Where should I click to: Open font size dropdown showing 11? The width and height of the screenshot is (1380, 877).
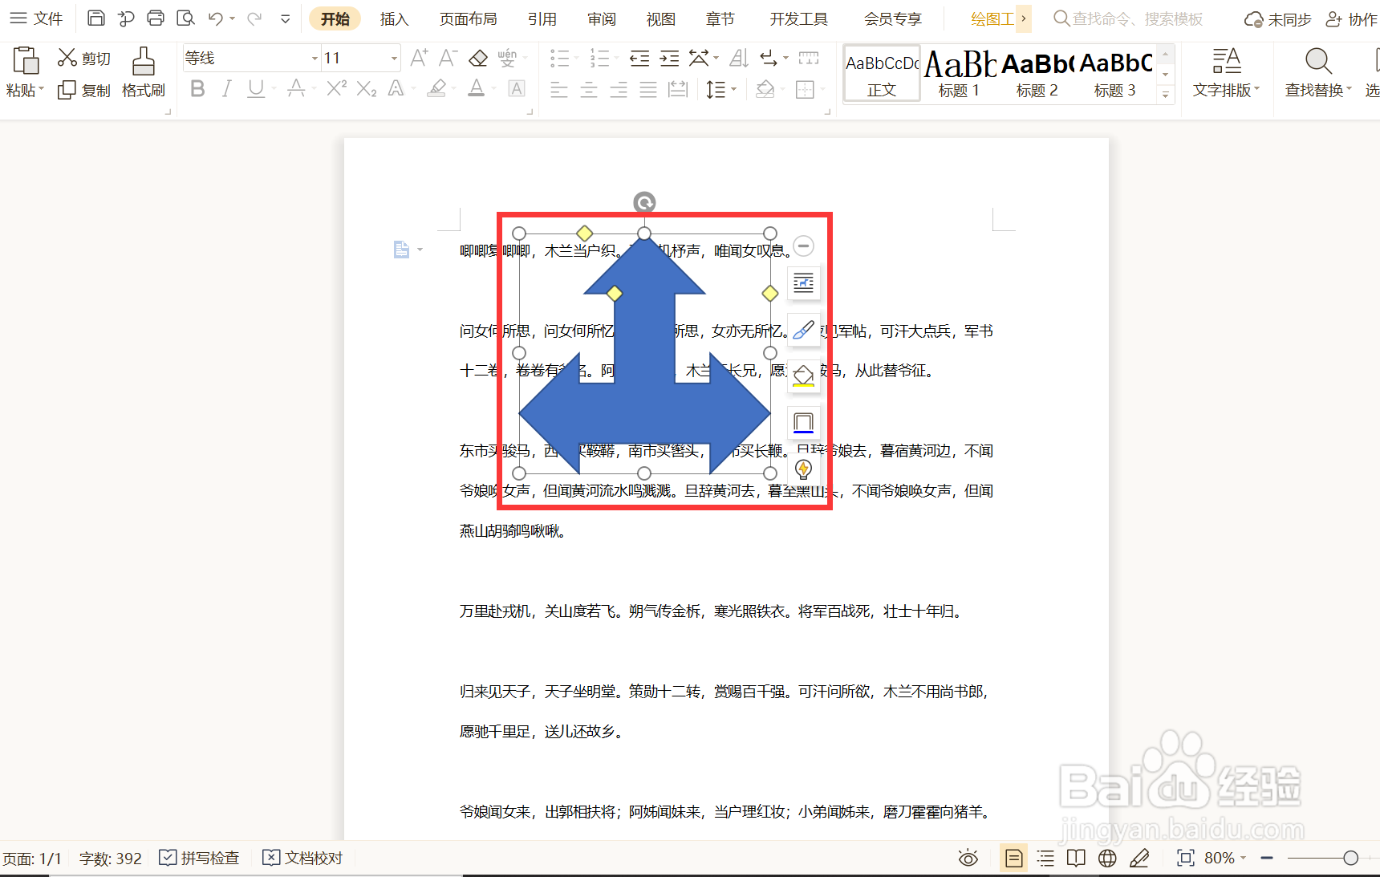[x=394, y=58]
